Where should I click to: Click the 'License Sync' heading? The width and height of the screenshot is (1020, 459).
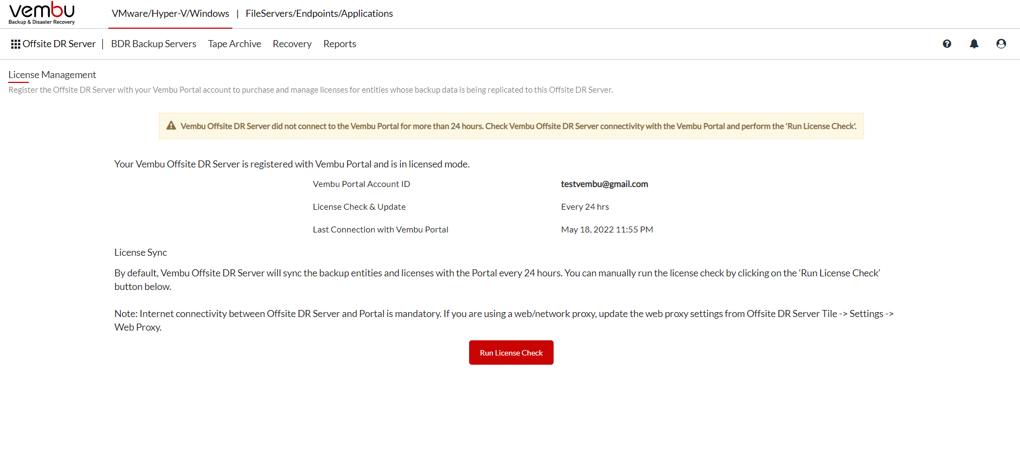click(x=140, y=253)
